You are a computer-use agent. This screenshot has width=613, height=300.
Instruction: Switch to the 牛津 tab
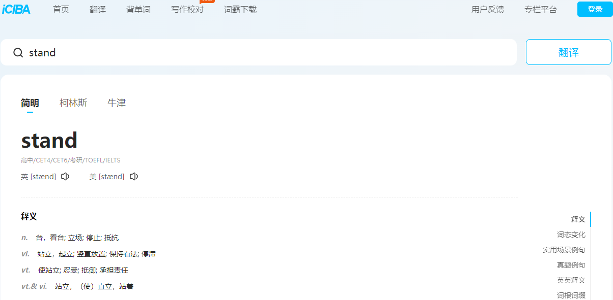coord(117,103)
